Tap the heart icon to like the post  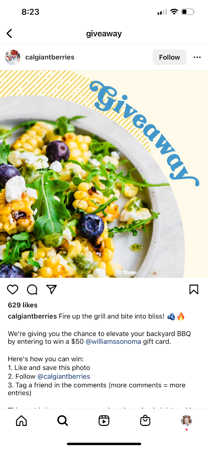tap(13, 289)
